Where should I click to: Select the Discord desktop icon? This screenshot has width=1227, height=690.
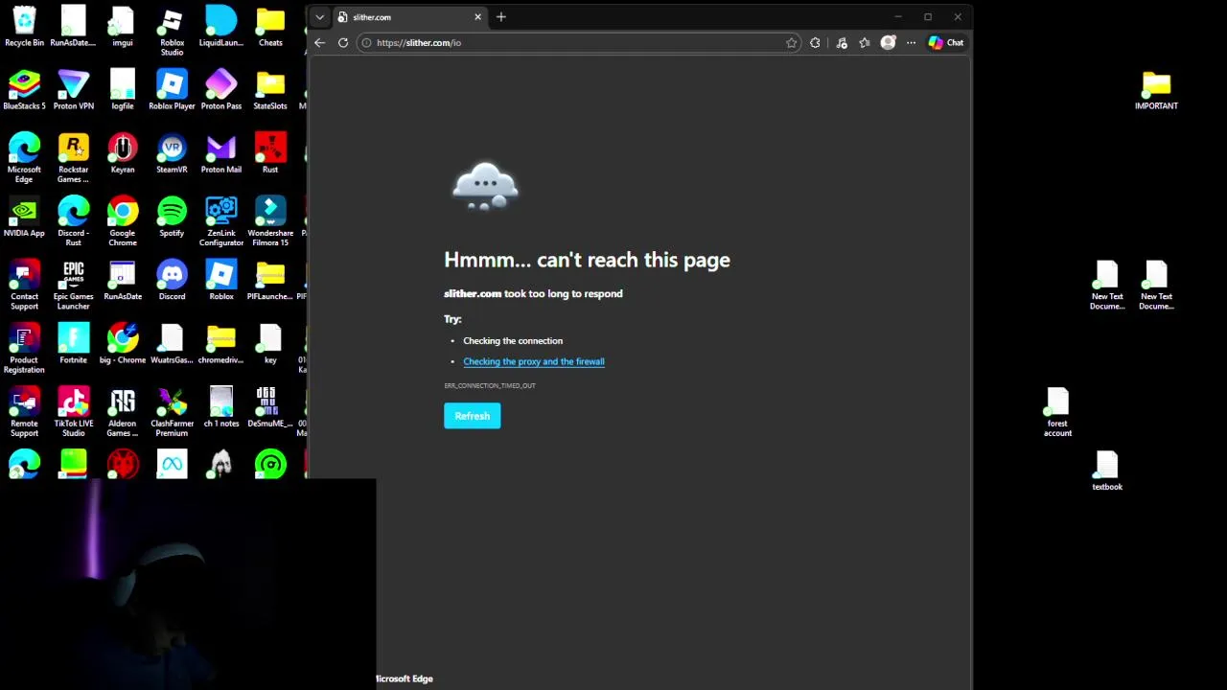172,280
